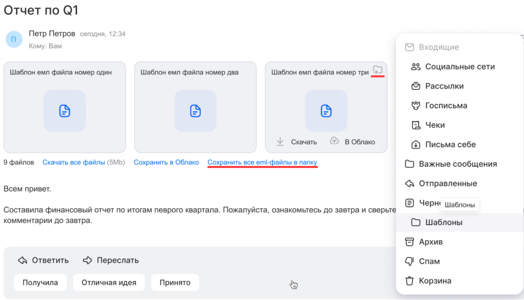The image size is (524, 300).
Task: Open the second attachment file preview
Action: (195, 111)
